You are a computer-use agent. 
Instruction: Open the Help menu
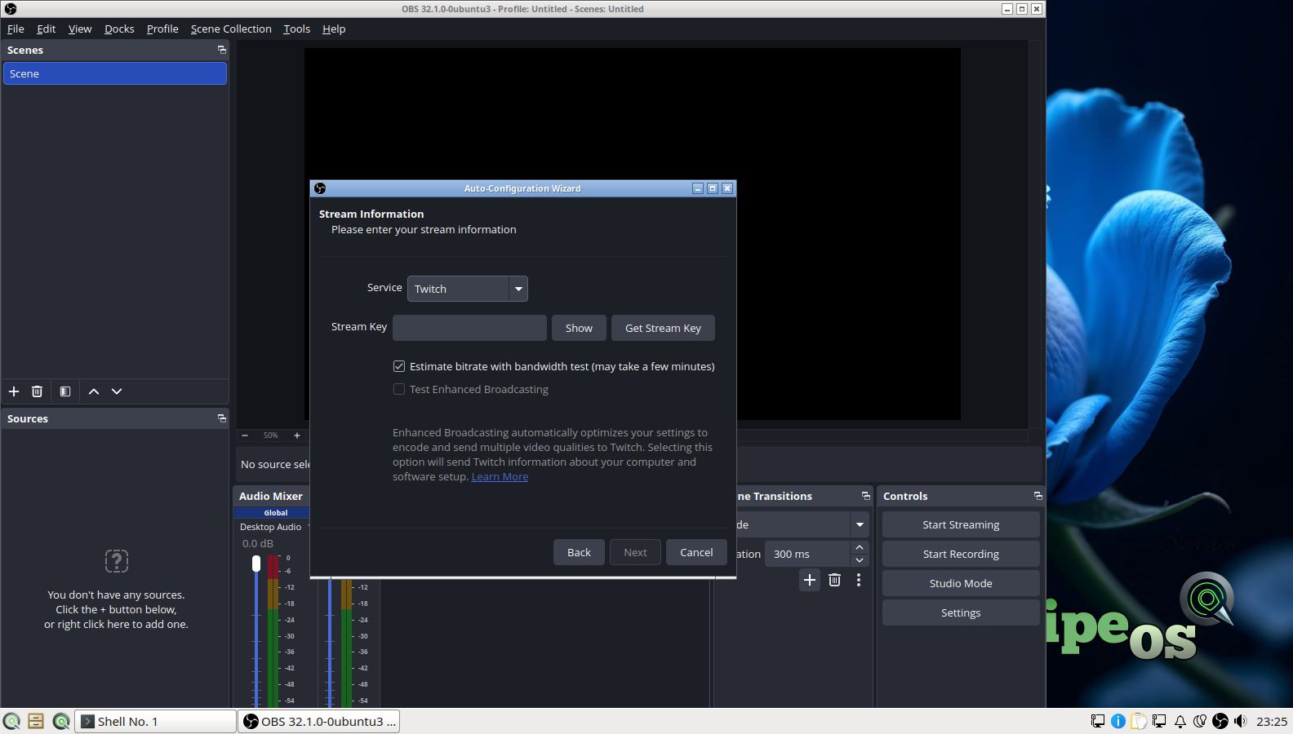click(334, 29)
